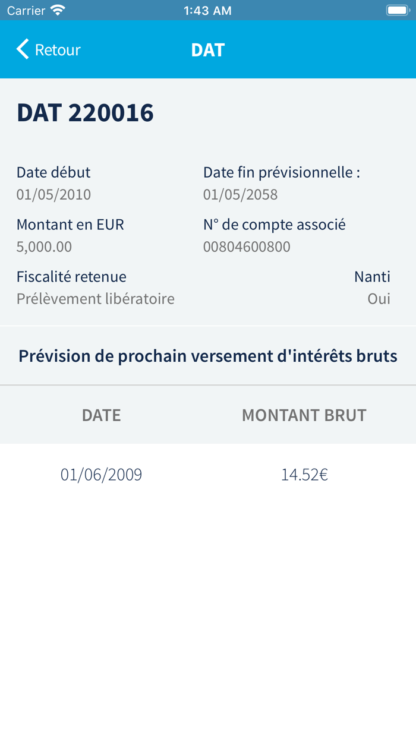Select the Fiscalité retenue entry
This screenshot has width=416, height=739.
pos(71,277)
